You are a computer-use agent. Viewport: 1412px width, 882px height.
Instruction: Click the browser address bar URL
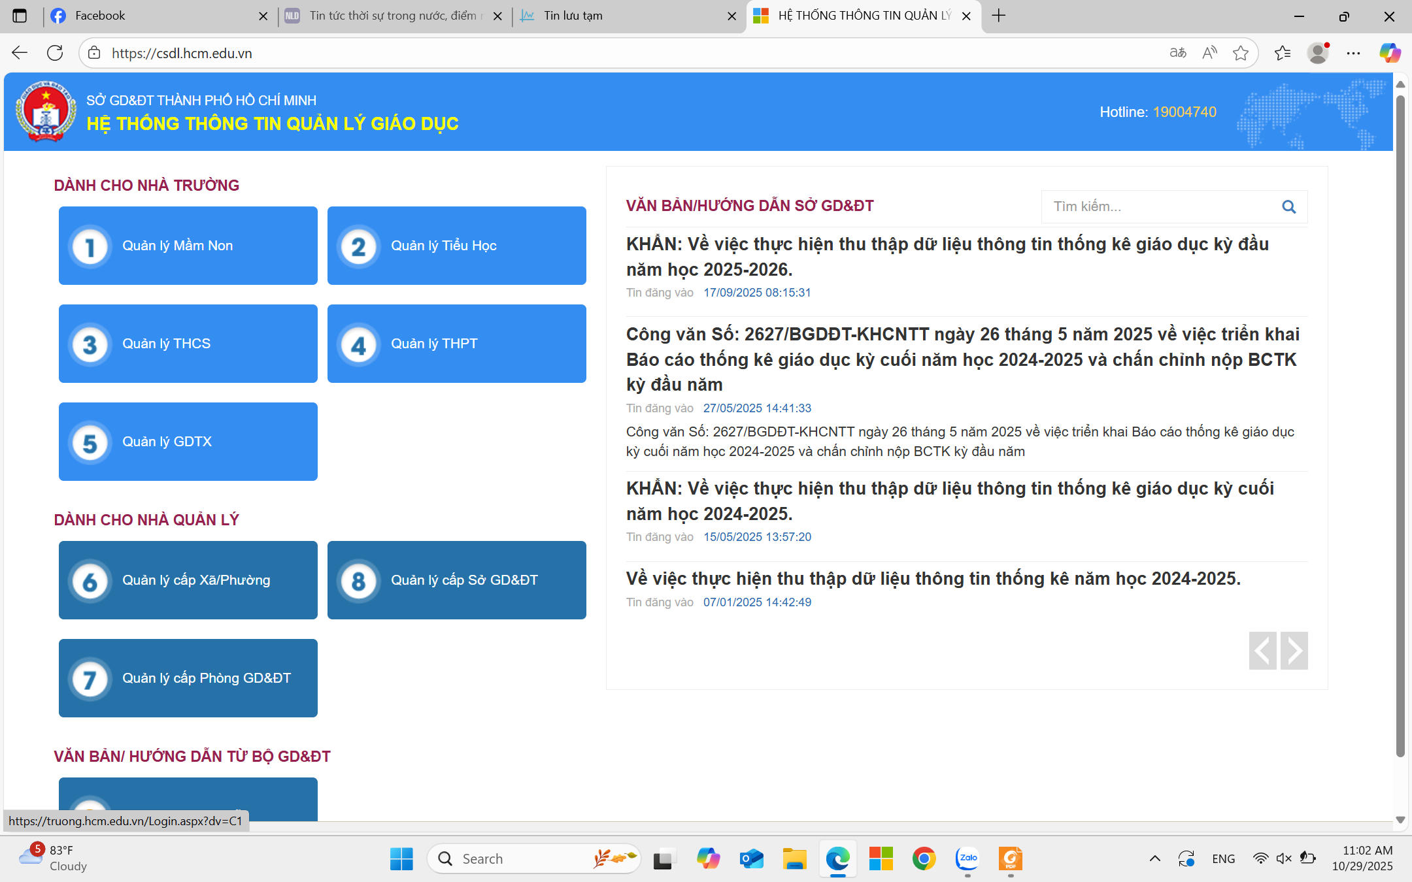point(182,53)
